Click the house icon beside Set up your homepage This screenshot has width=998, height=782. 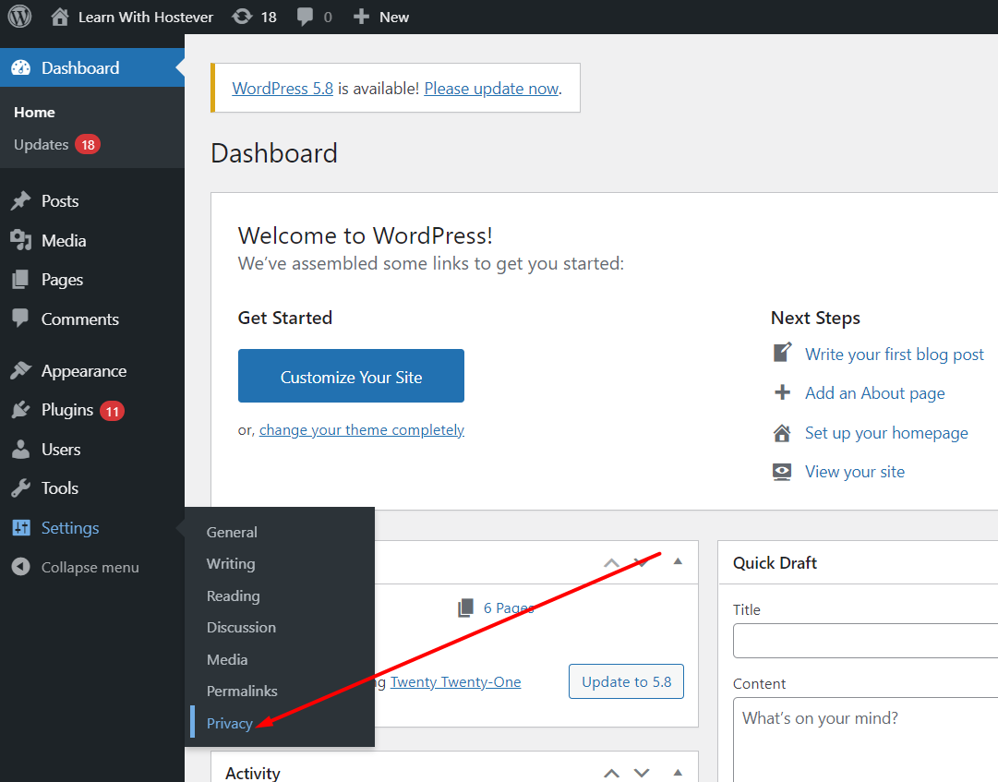pyautogui.click(x=782, y=433)
